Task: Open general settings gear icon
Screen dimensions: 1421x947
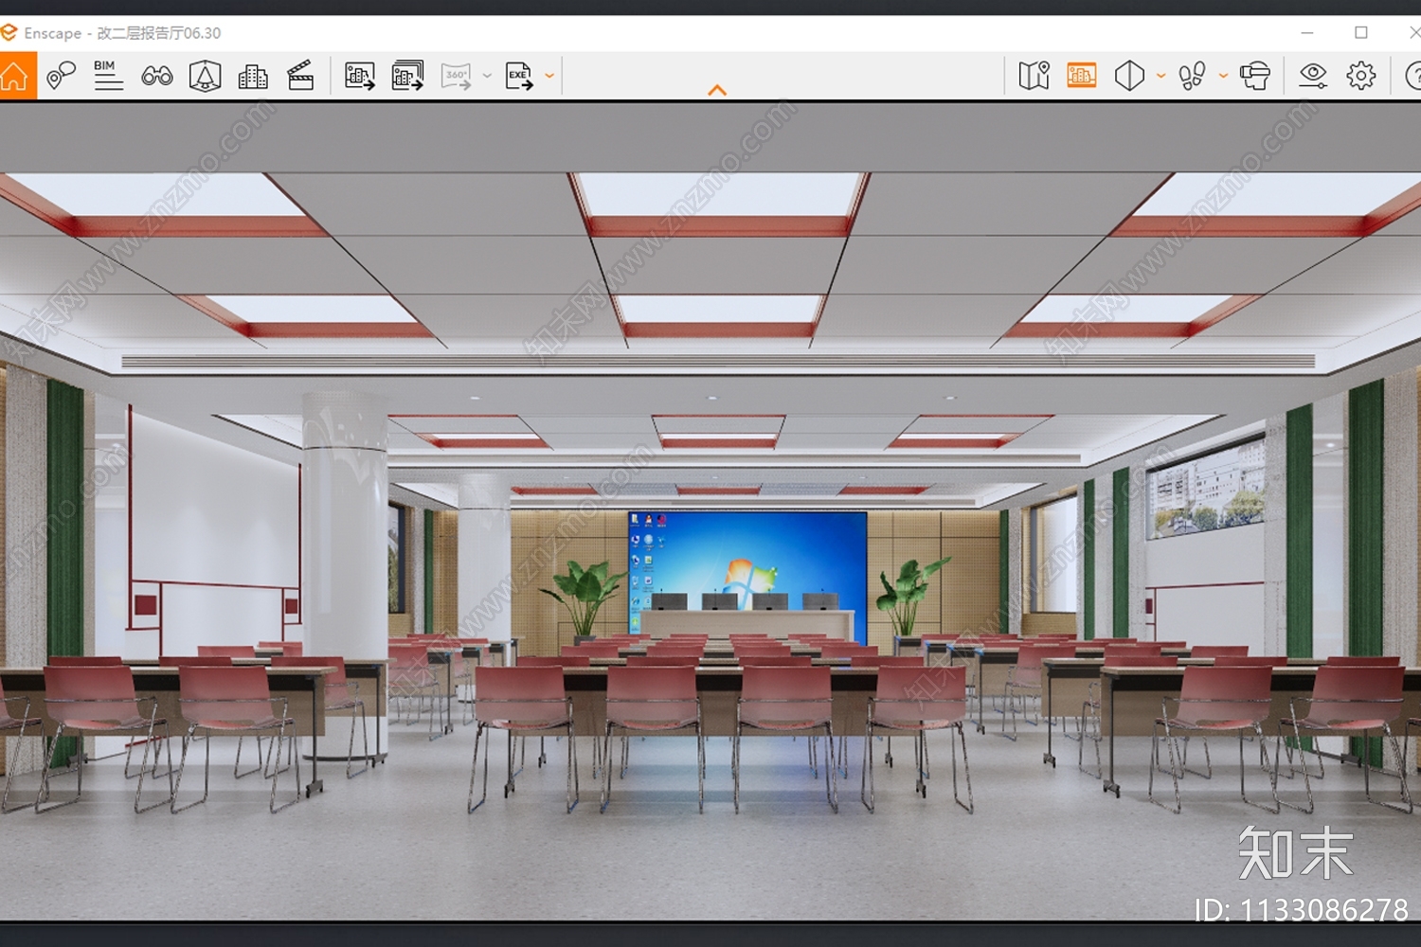Action: pyautogui.click(x=1361, y=76)
